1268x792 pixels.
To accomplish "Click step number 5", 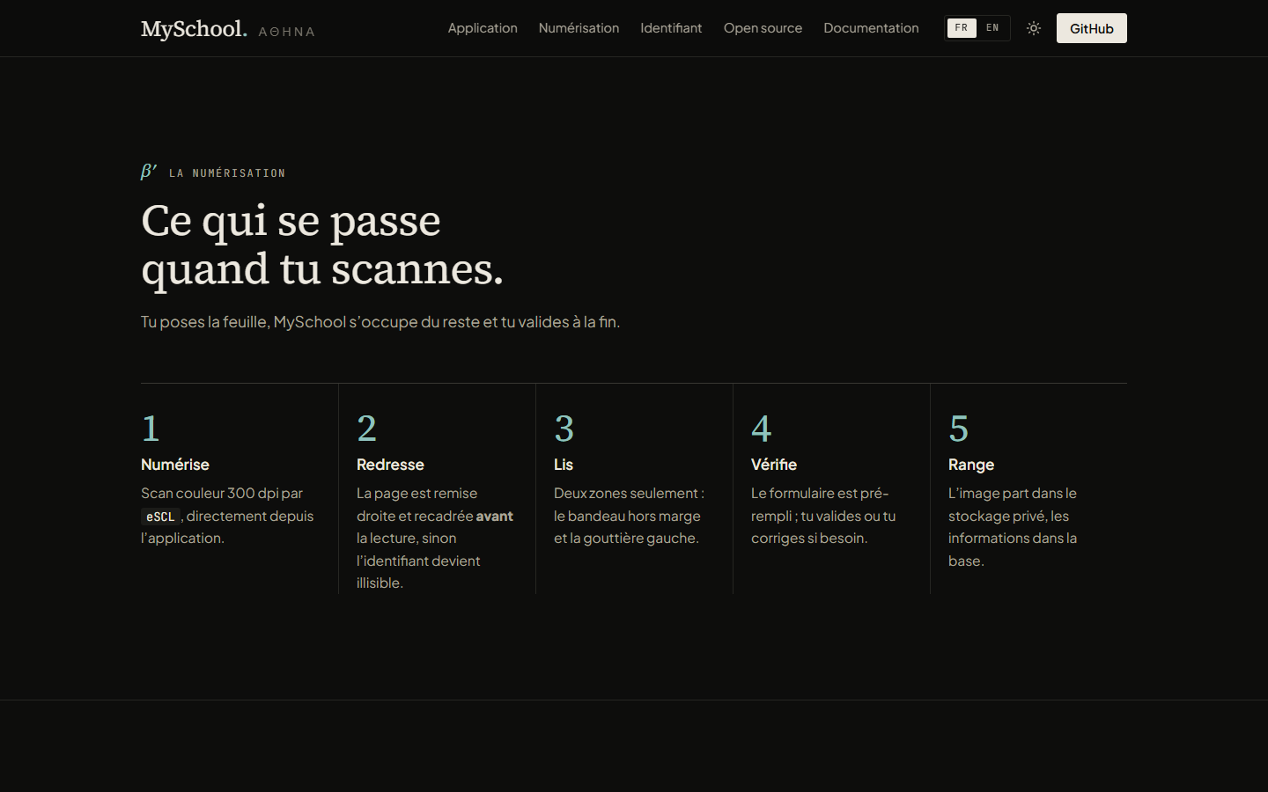I will 959,429.
